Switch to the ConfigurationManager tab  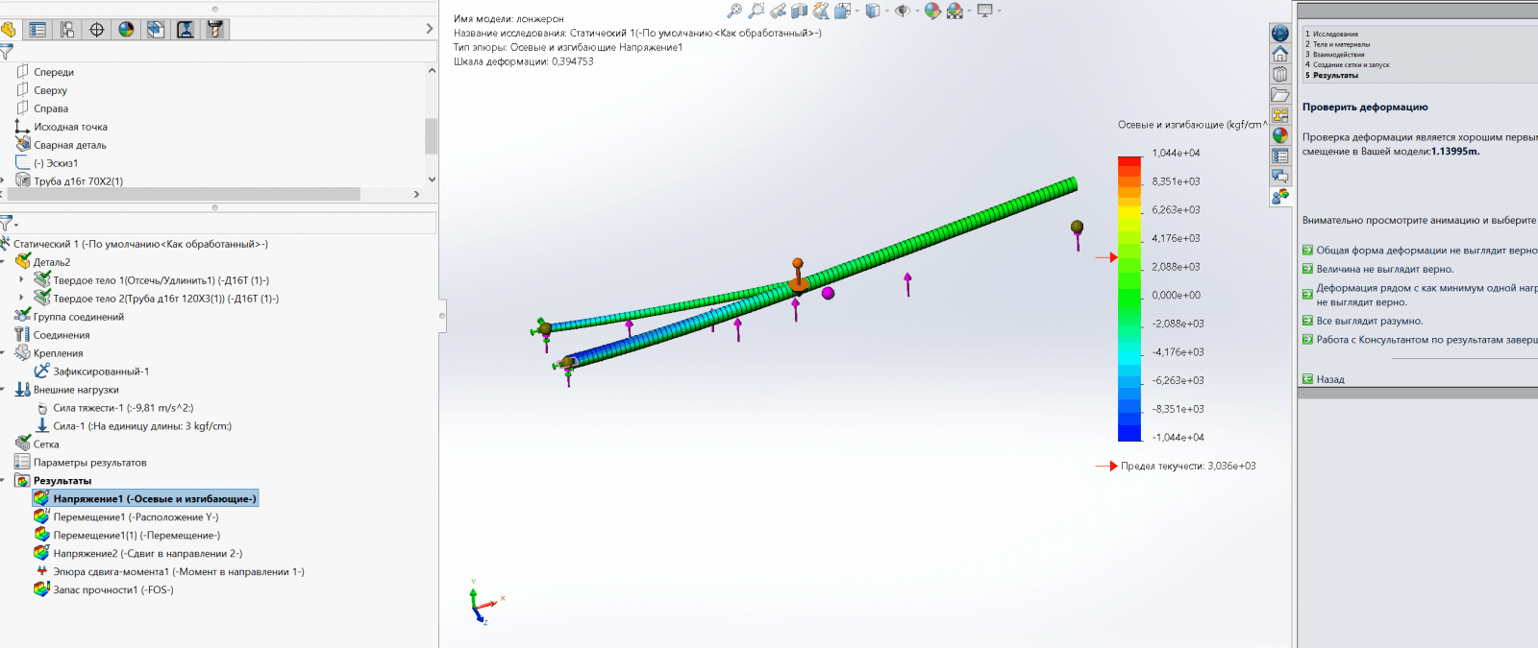[67, 30]
